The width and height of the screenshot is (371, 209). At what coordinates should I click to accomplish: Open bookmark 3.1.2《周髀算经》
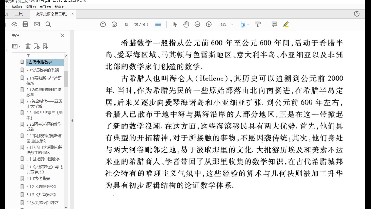pos(41,187)
